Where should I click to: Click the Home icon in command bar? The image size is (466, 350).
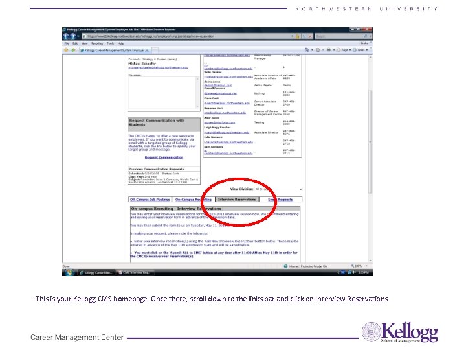307,50
